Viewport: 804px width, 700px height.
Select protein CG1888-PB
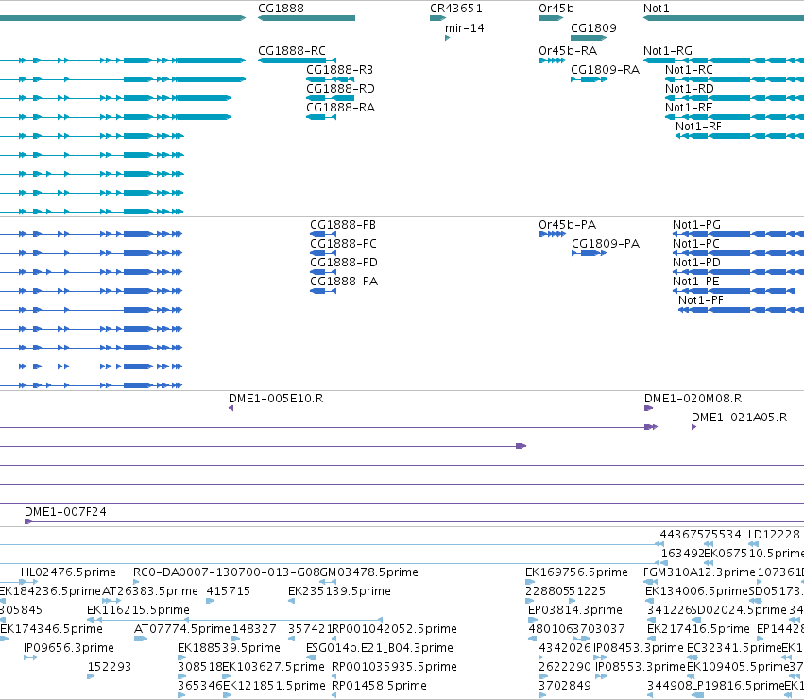click(x=323, y=234)
